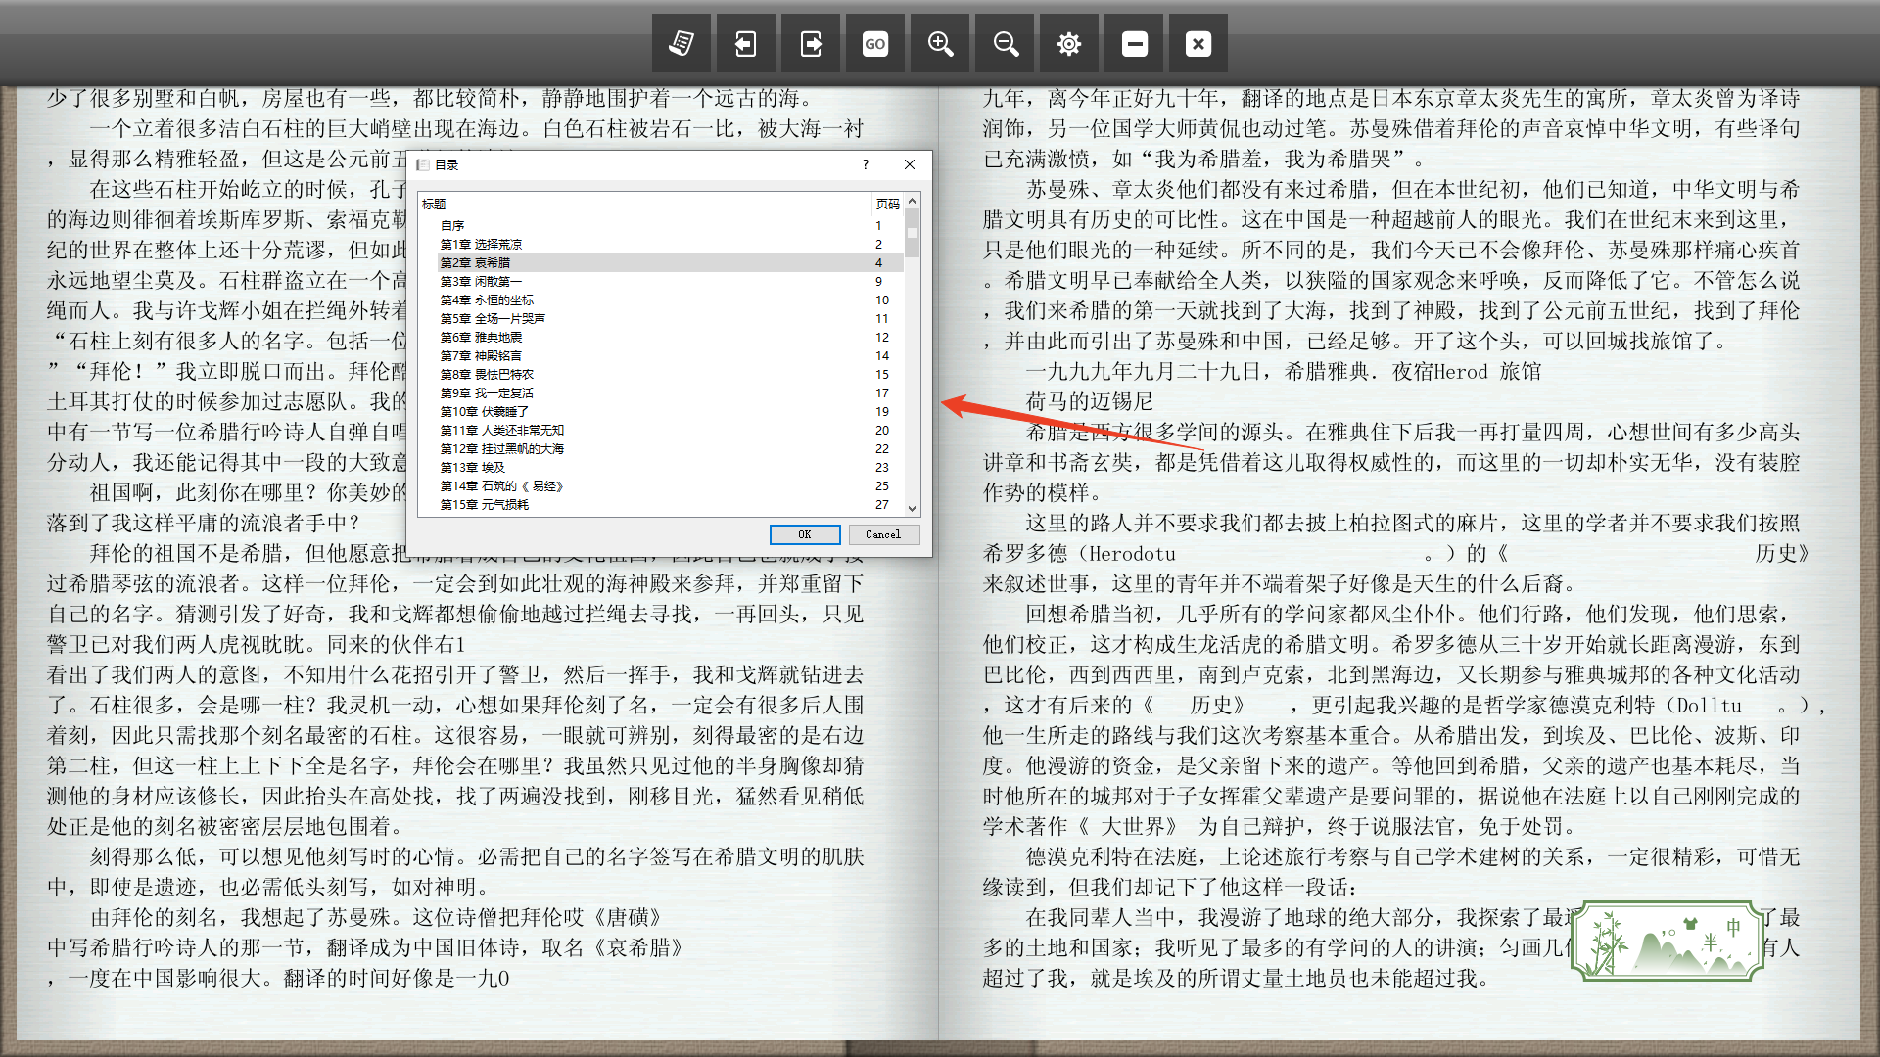Click the dialog help question mark
The width and height of the screenshot is (1880, 1057).
[x=865, y=164]
